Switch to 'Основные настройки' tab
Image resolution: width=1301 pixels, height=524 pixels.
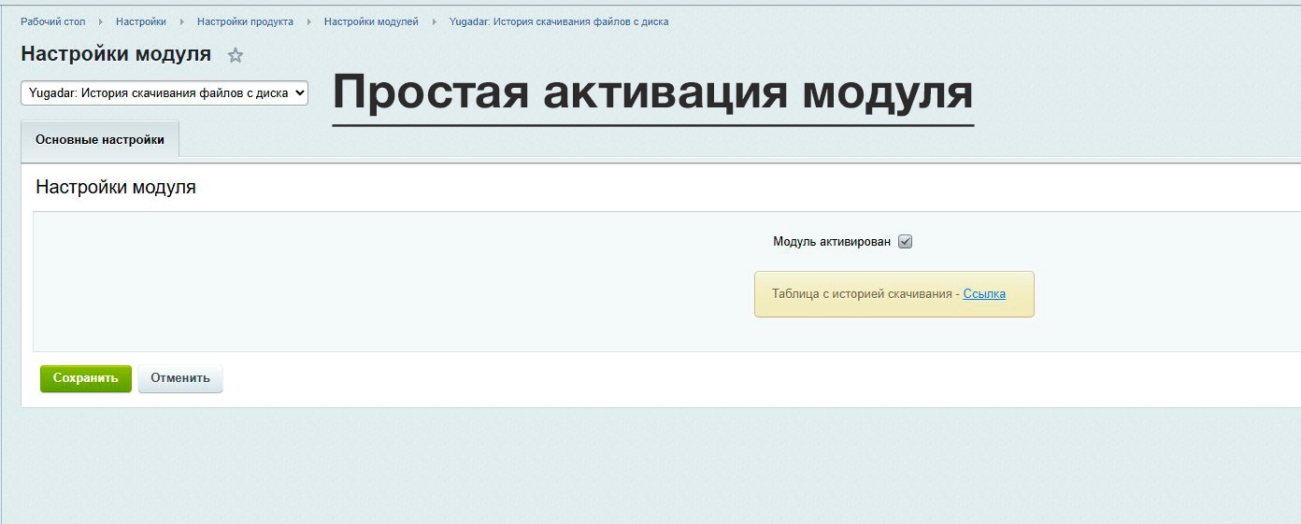click(100, 139)
